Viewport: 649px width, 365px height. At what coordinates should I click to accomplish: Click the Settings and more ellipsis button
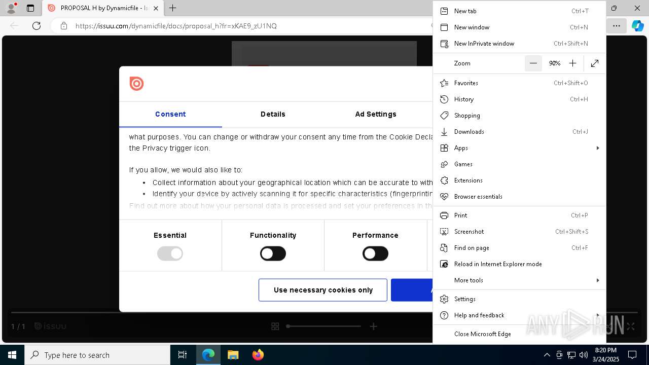(x=616, y=26)
